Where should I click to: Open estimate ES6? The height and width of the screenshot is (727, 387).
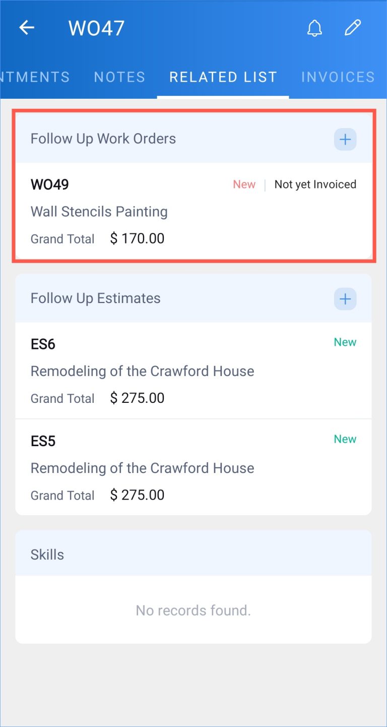click(43, 344)
